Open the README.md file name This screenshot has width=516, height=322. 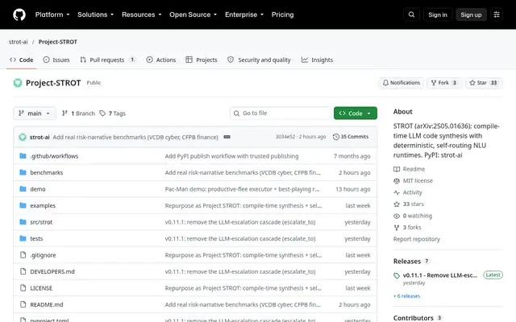[x=47, y=304]
